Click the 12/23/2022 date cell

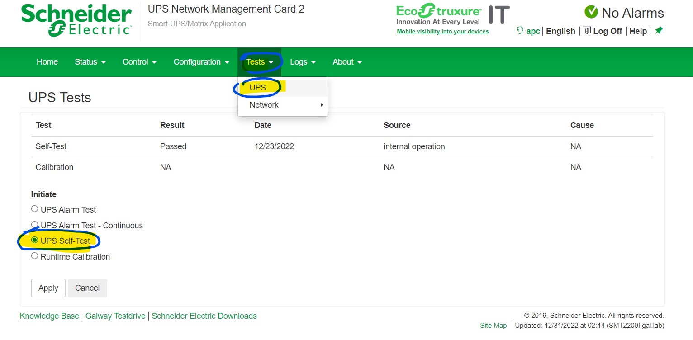(x=274, y=146)
